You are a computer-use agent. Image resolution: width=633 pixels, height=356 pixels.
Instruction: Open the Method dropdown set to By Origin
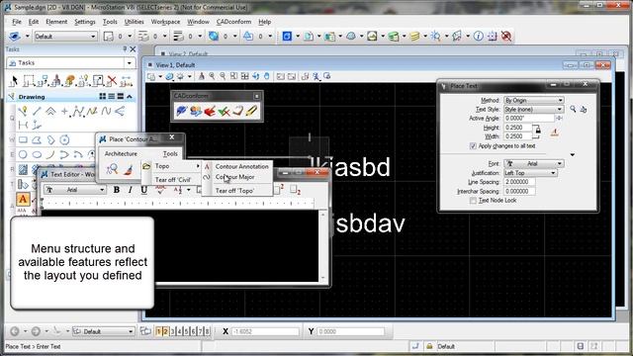534,100
